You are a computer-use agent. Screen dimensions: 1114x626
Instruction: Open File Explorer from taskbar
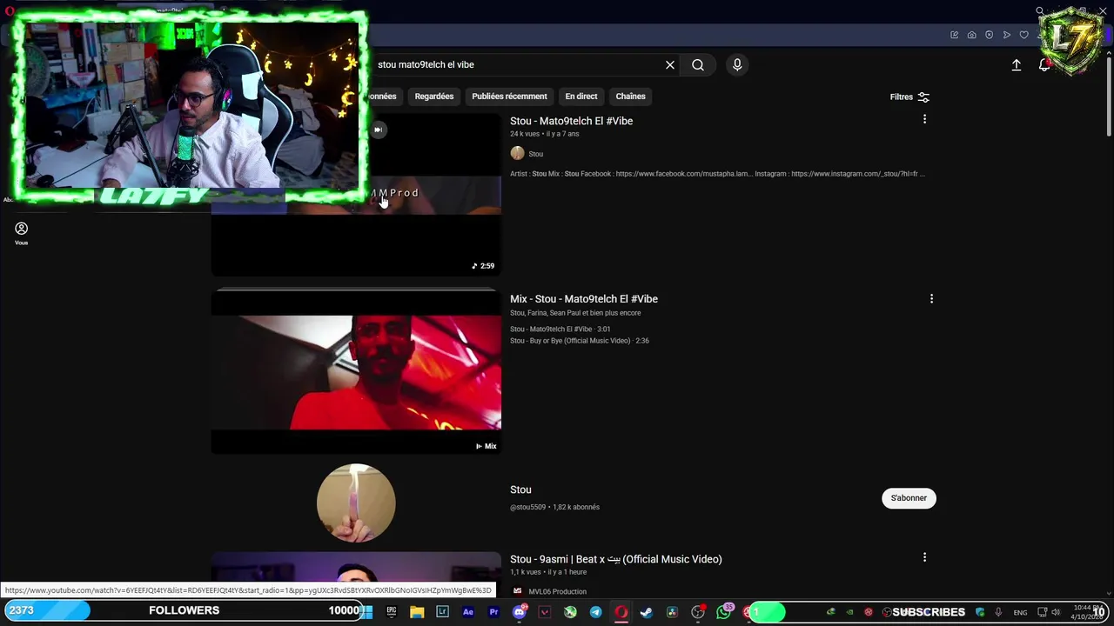point(417,612)
